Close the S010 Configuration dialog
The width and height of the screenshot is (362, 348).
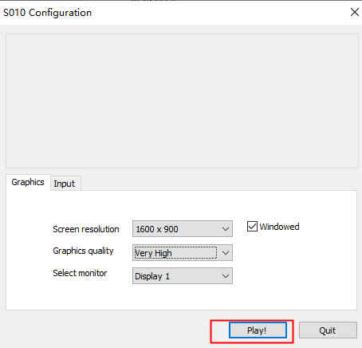point(355,12)
